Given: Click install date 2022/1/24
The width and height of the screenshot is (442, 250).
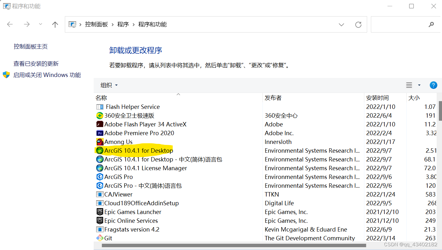Looking at the screenshot, I should (x=381, y=194).
